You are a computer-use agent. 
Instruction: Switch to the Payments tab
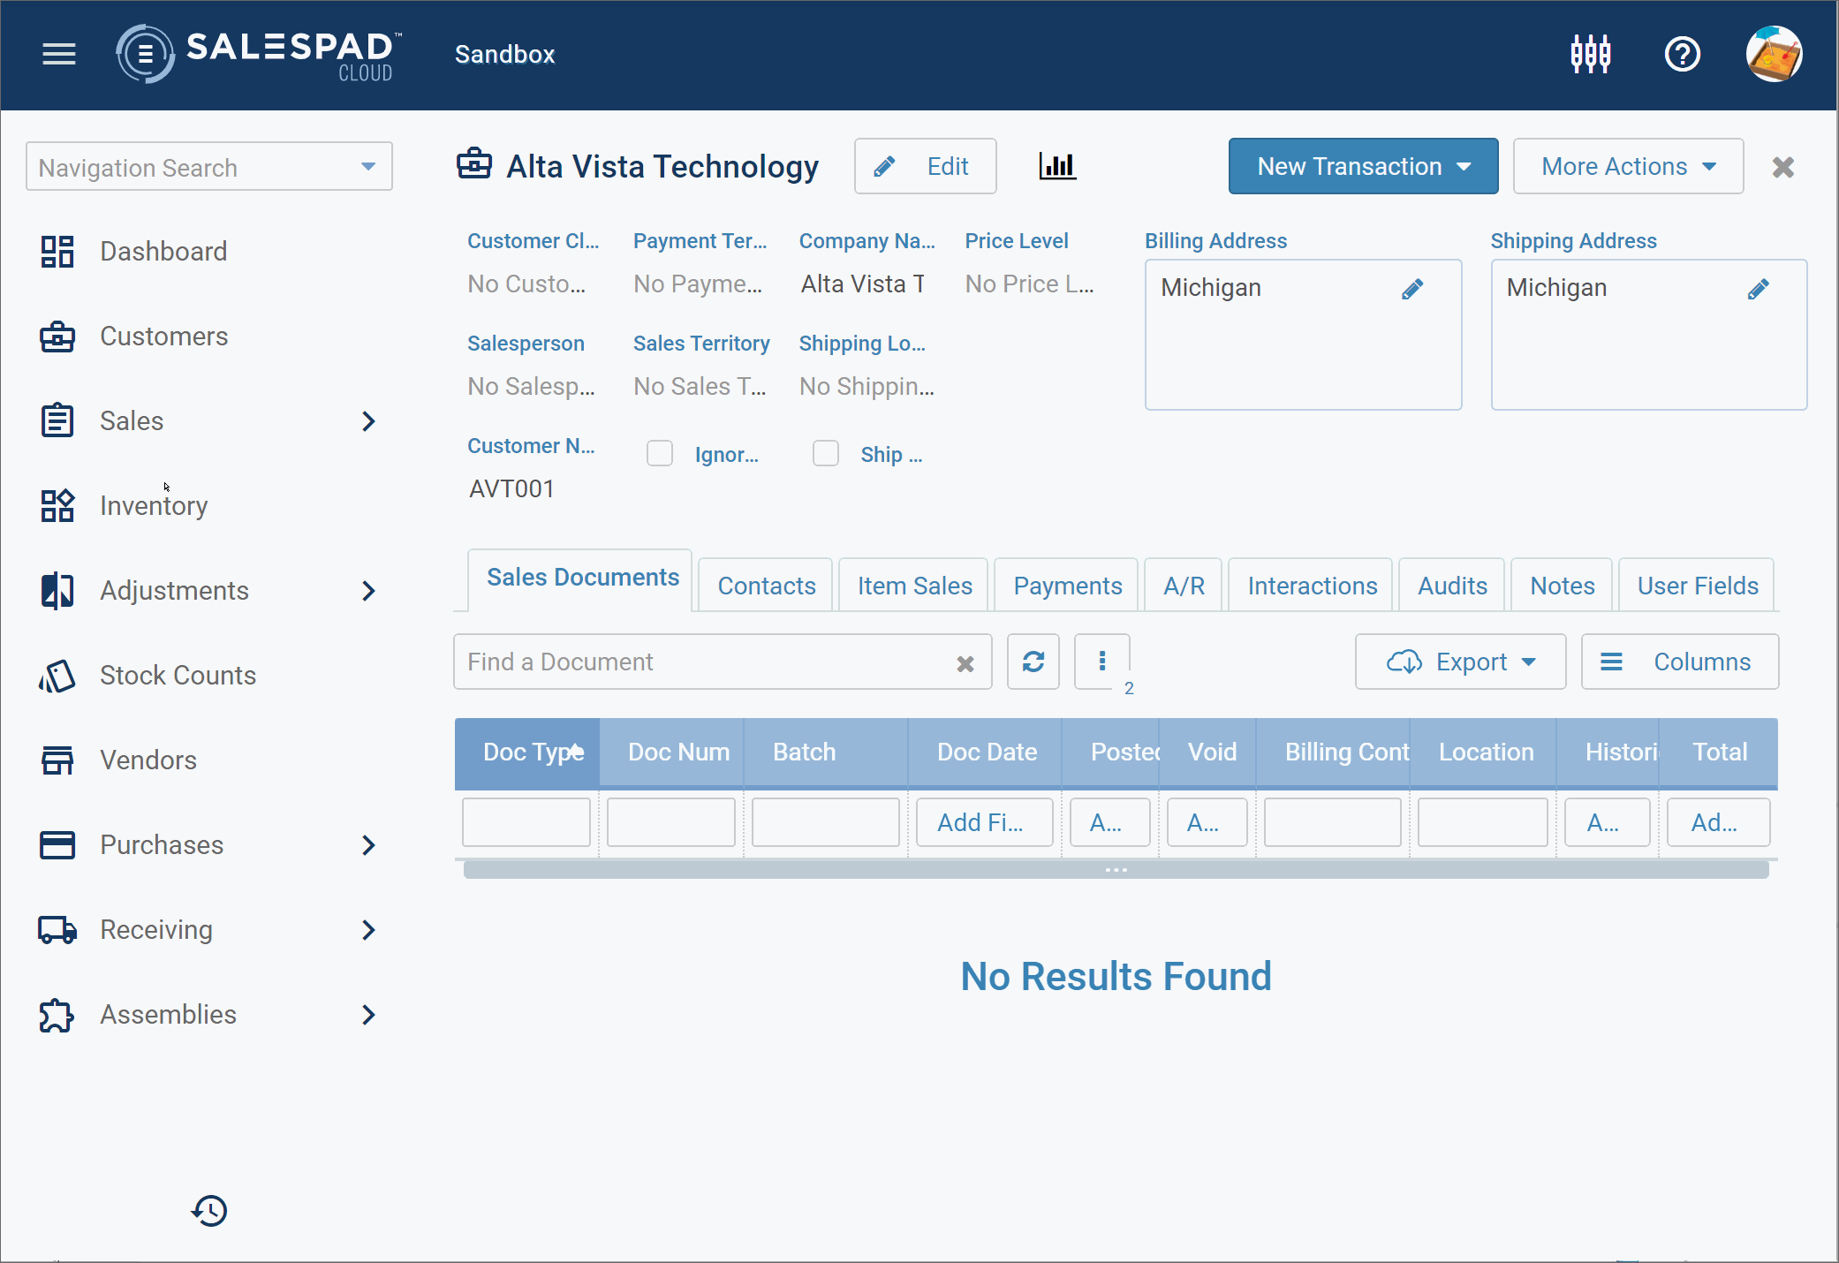(1067, 586)
